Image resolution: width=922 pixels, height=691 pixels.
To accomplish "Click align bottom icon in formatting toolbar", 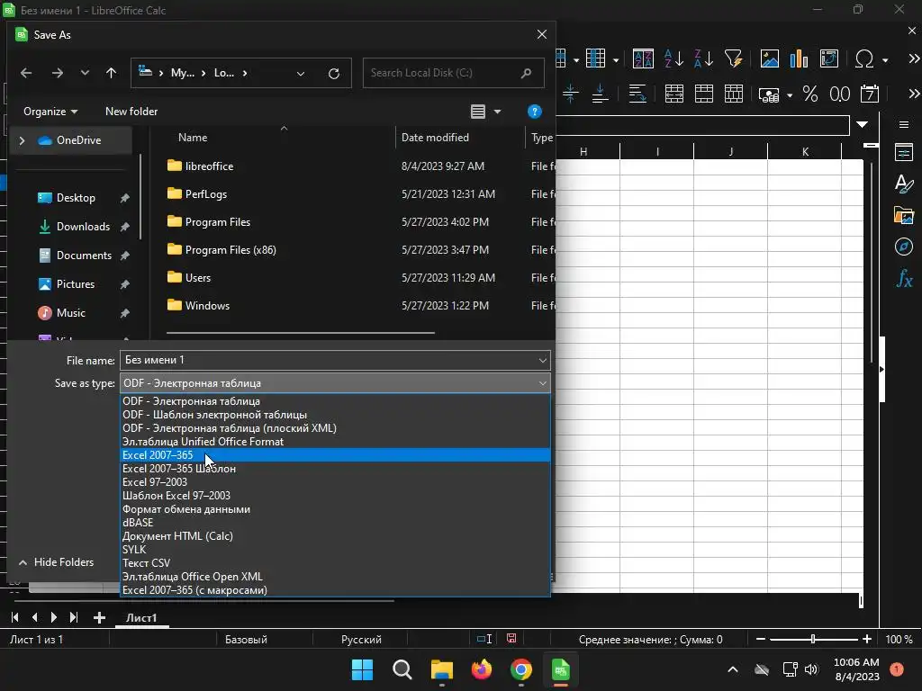I will tap(600, 94).
